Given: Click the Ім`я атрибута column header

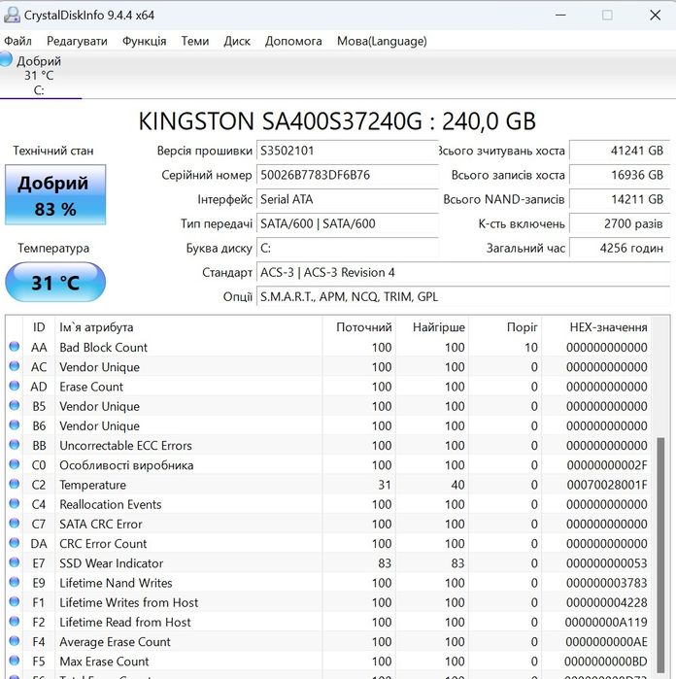Looking at the screenshot, I should click(x=188, y=327).
